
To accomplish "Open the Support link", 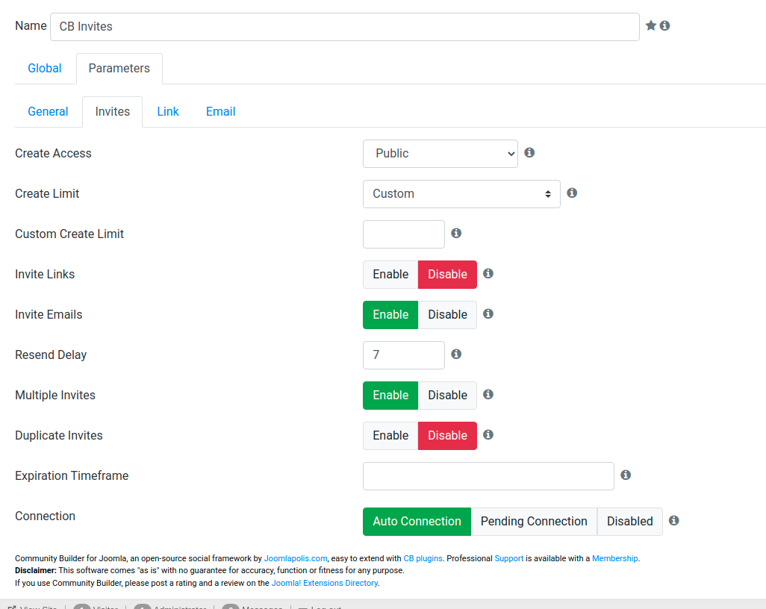I will click(509, 558).
